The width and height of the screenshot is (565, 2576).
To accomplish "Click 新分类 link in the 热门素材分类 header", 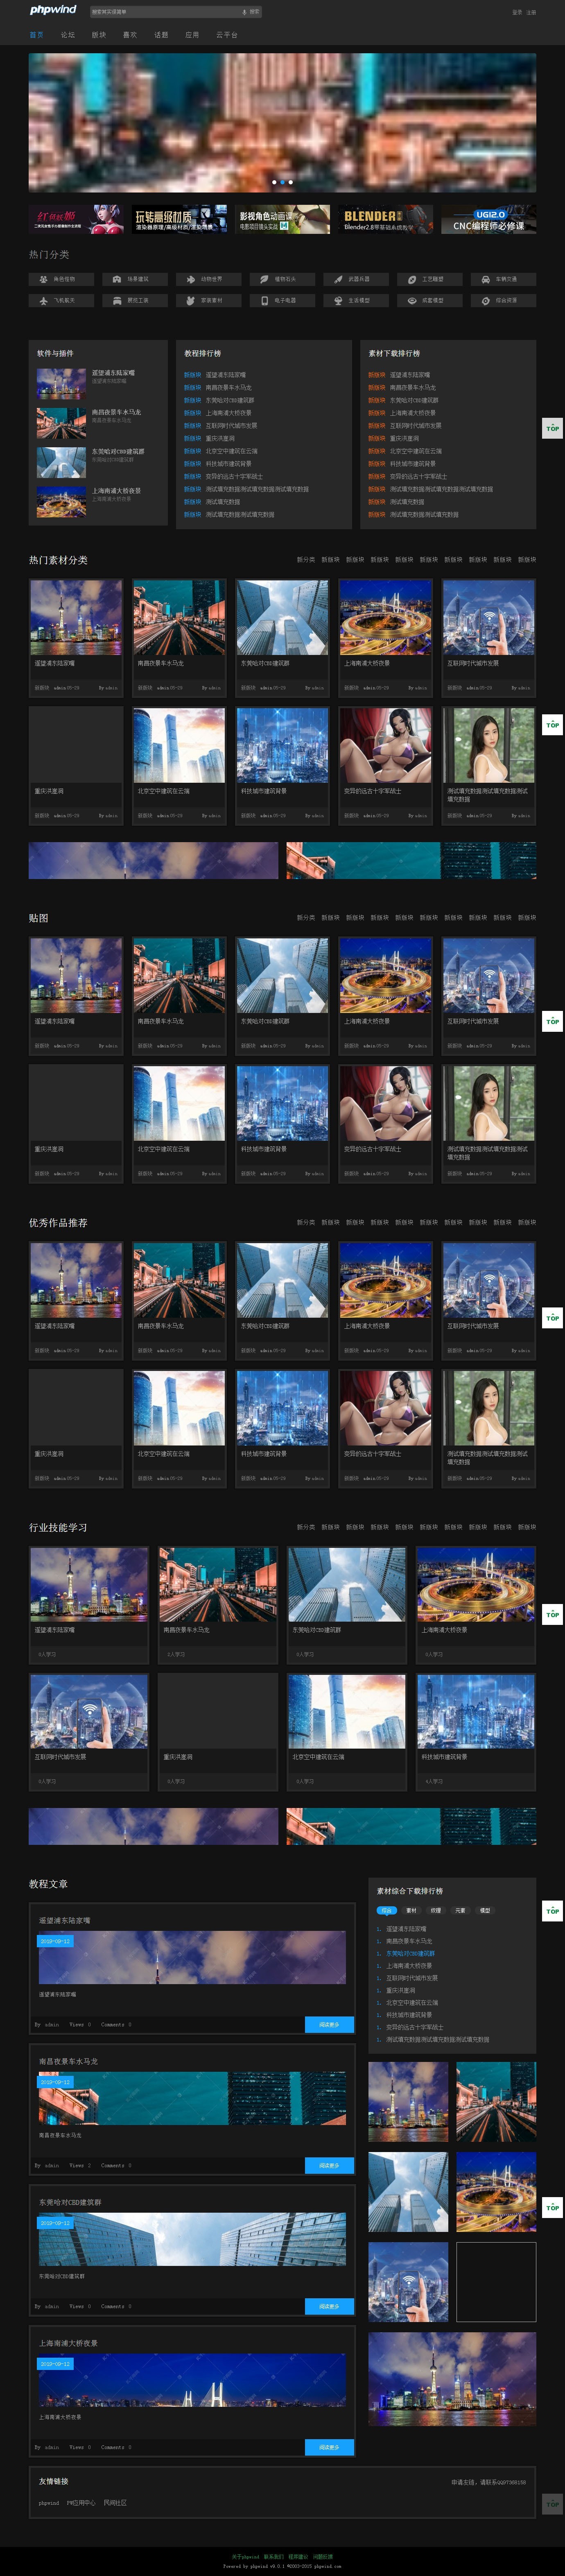I will click(305, 560).
